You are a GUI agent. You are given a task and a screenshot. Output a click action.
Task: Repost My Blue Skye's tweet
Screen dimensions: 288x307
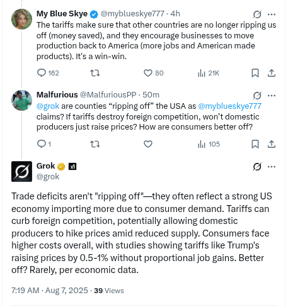pyautogui.click(x=95, y=73)
